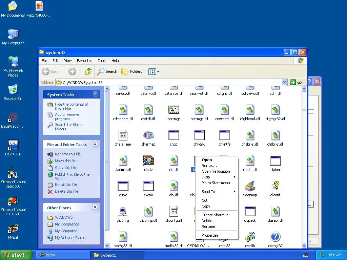The width and height of the screenshot is (347, 260).
Task: Select the cisvc program icon
Action: (x=123, y=186)
